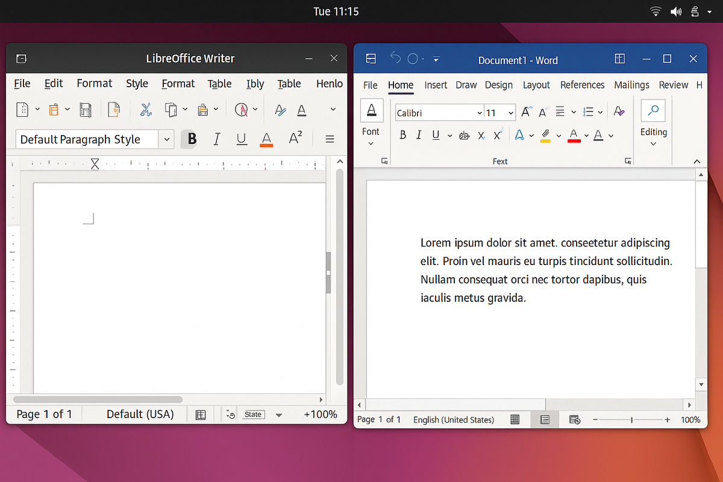Open the State dropdown arrow in Writer status bar
The height and width of the screenshot is (482, 723).
pos(278,415)
